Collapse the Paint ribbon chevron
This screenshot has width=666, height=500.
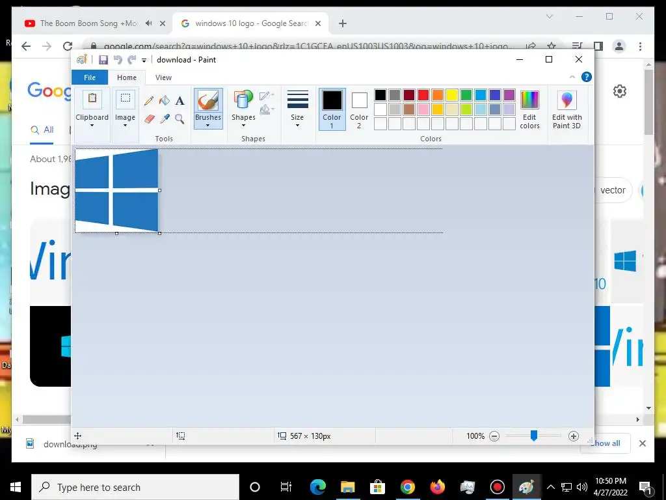[x=572, y=77]
